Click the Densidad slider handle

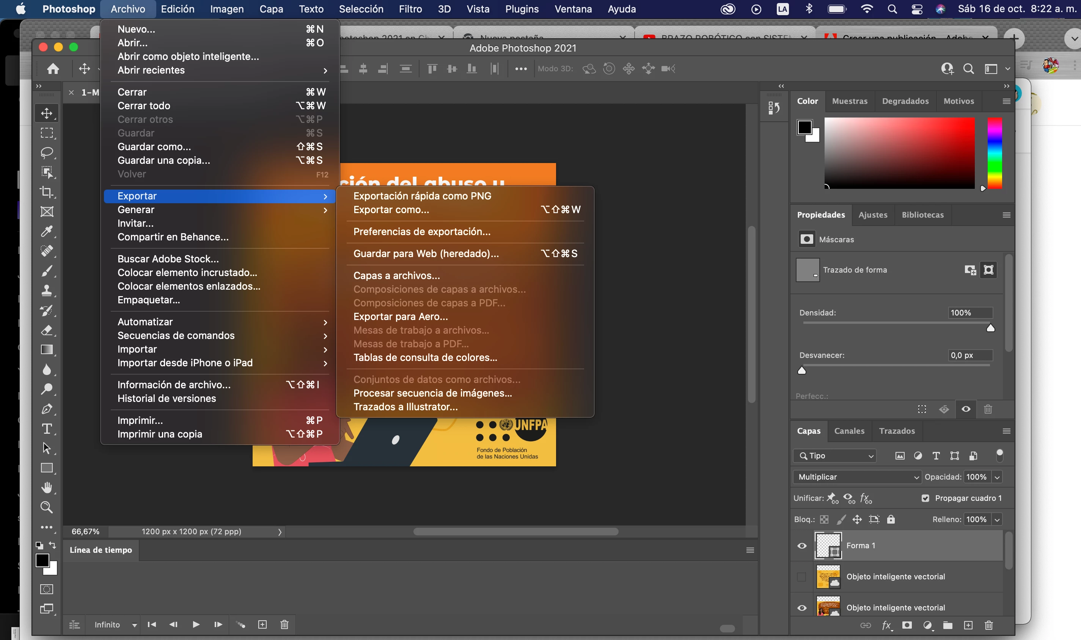pos(990,329)
